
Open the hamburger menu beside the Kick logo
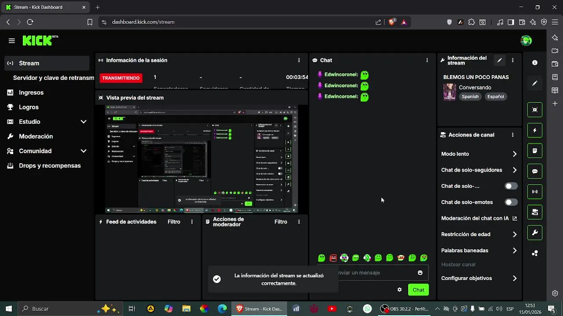pyautogui.click(x=12, y=41)
